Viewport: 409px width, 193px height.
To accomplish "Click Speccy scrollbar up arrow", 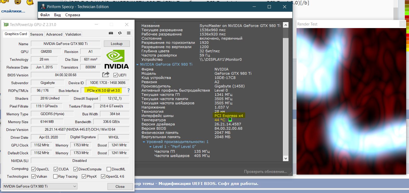I will point(286,25).
